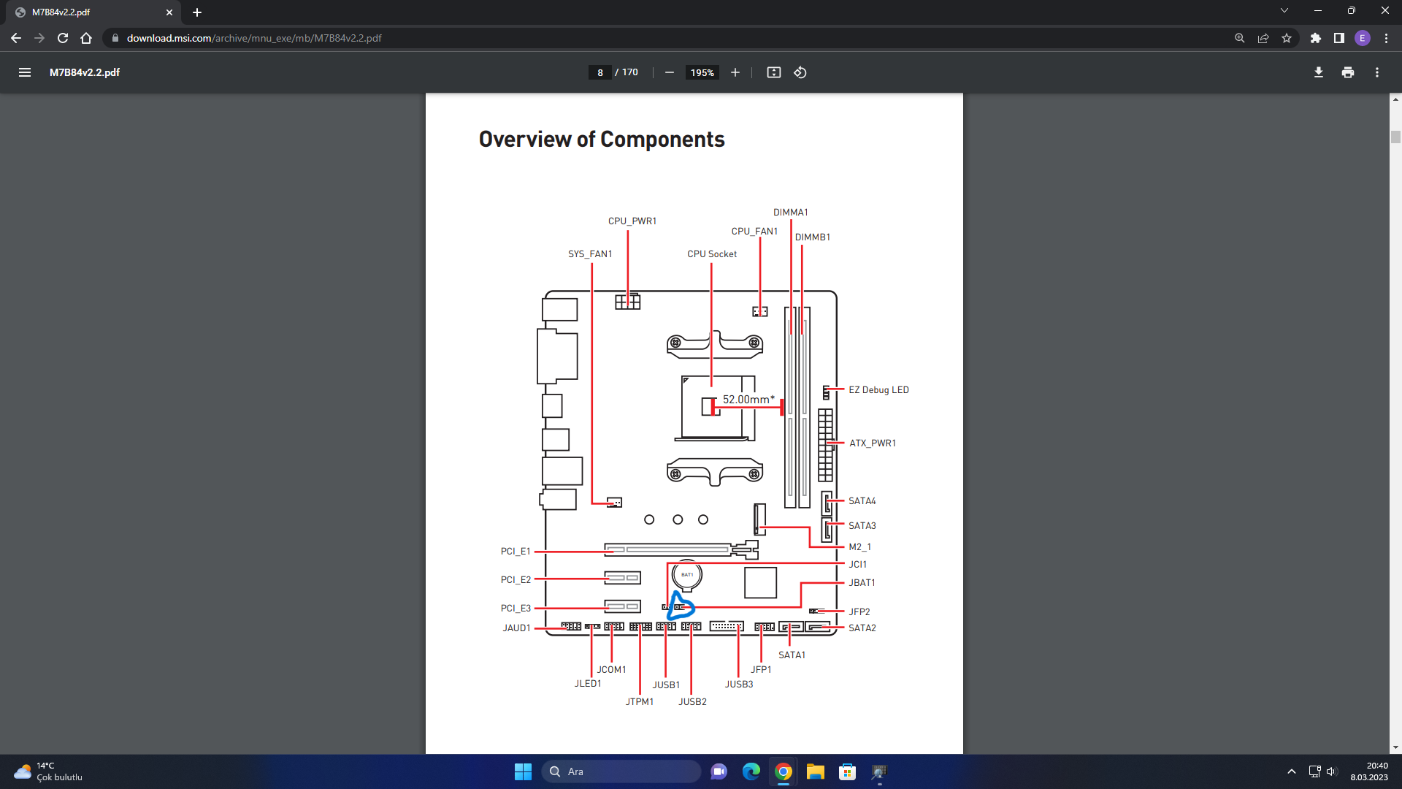Open the PDF sidebar menu
Image resolution: width=1402 pixels, height=789 pixels.
[x=25, y=72]
